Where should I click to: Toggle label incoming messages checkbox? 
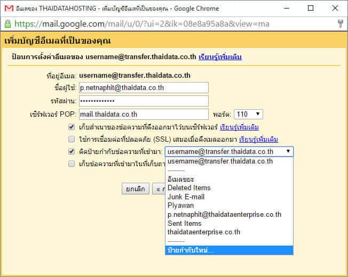(72, 151)
